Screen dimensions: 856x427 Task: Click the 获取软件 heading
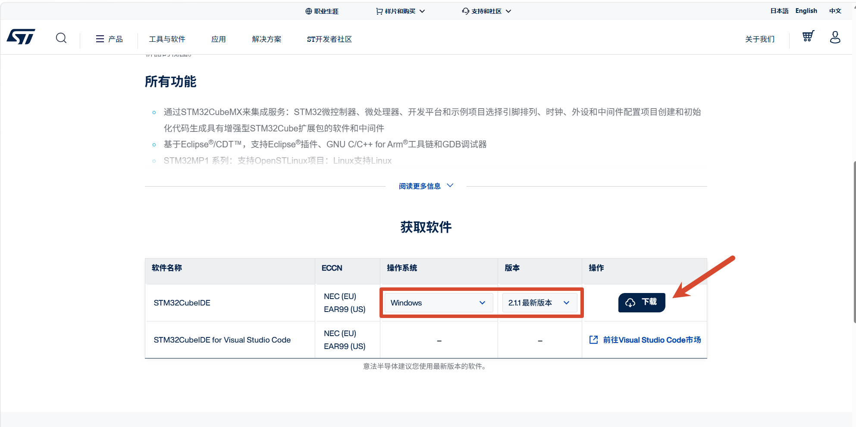(x=426, y=227)
